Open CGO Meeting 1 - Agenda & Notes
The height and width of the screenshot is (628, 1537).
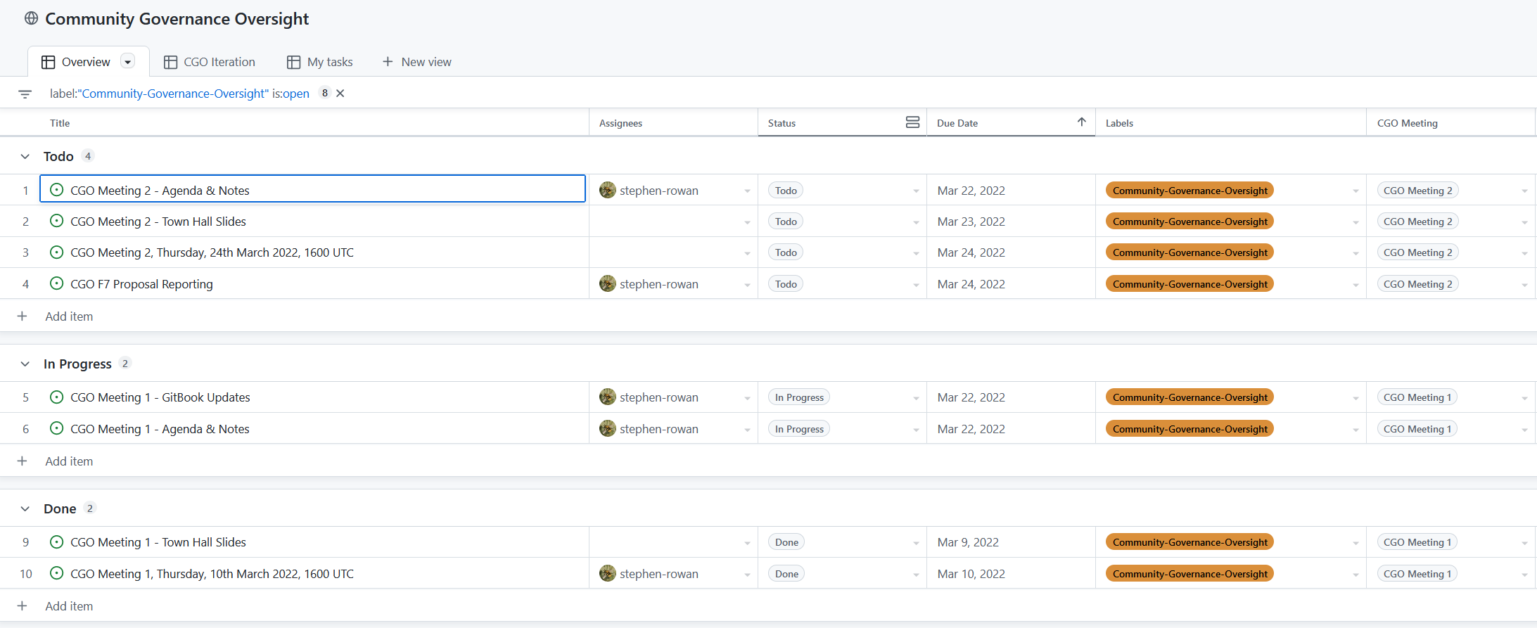click(160, 429)
